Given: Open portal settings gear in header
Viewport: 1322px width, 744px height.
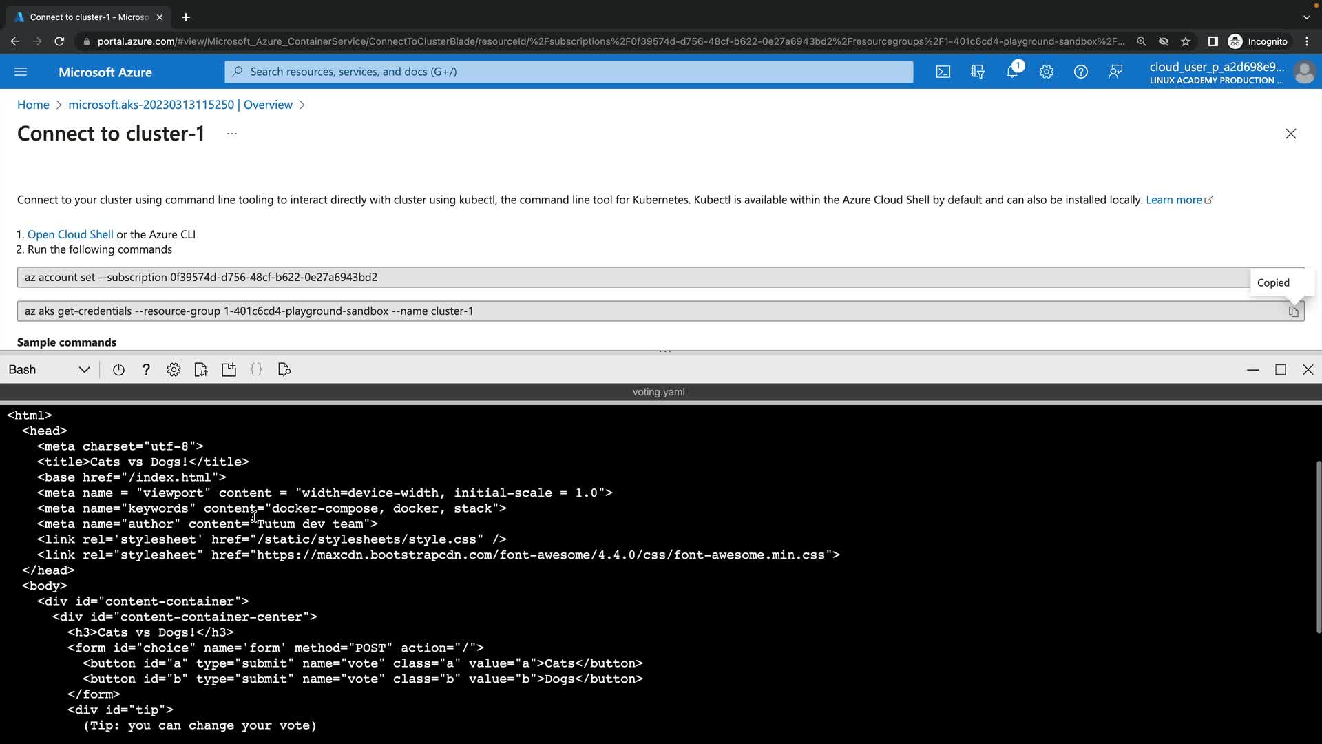Looking at the screenshot, I should (x=1046, y=72).
